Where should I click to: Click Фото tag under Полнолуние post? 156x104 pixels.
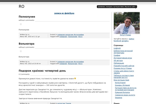[80, 37]
